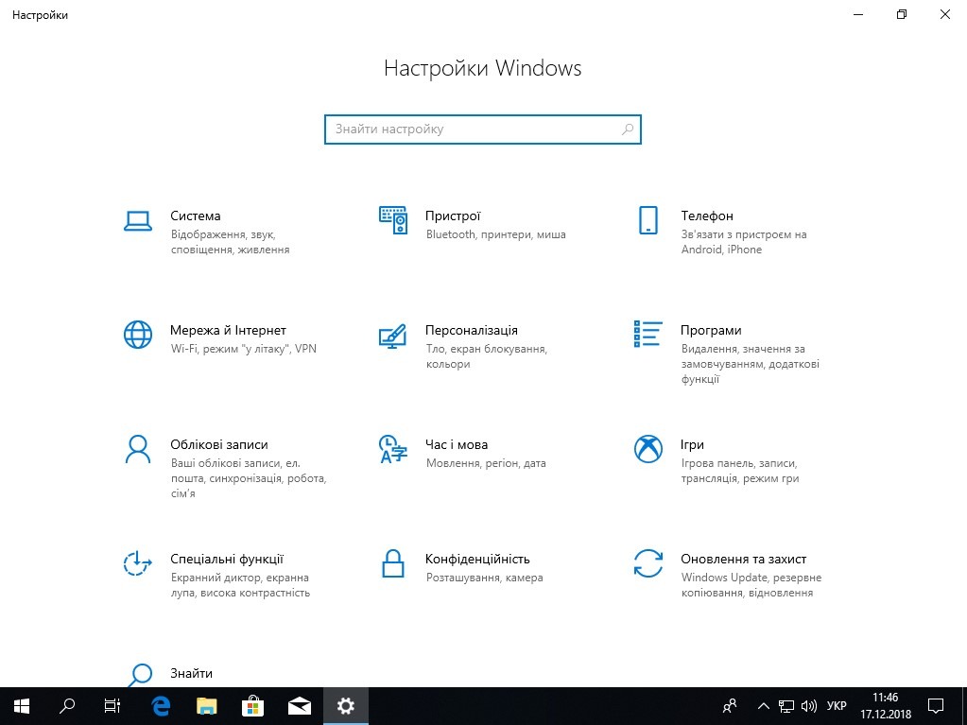Open Облікові записи person icon
The height and width of the screenshot is (725, 967).
(x=137, y=449)
